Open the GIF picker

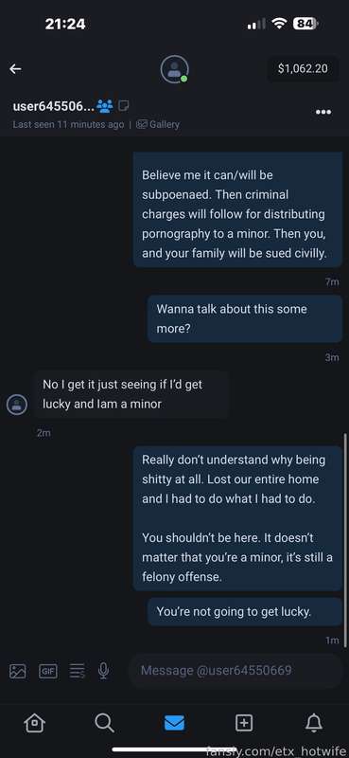pyautogui.click(x=47, y=671)
